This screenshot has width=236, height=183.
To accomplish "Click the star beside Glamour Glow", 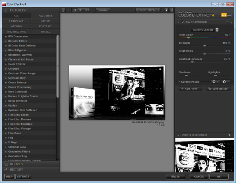I will point(6,147).
